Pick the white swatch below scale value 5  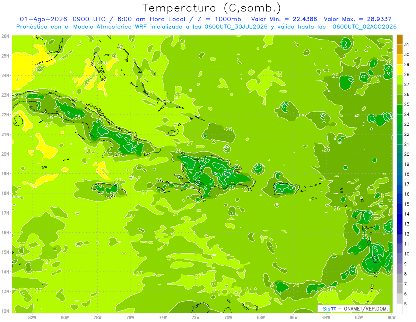400,308
